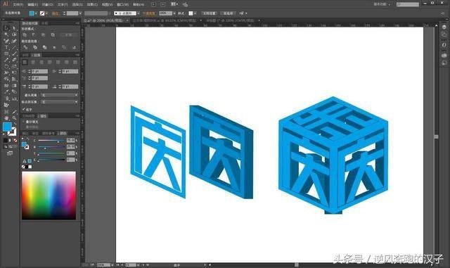The image size is (450, 268).
Task: Select the Direct Selection tool arrow
Action: pyautogui.click(x=14, y=28)
